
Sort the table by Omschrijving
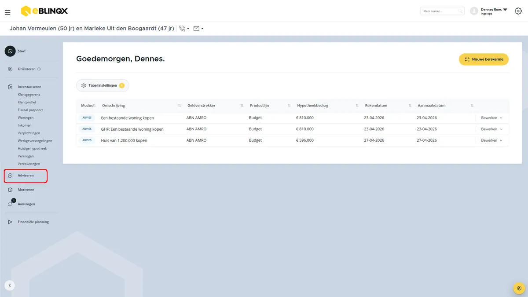click(x=180, y=106)
